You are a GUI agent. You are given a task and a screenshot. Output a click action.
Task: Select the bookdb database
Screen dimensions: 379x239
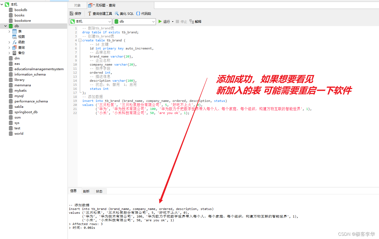click(x=21, y=10)
